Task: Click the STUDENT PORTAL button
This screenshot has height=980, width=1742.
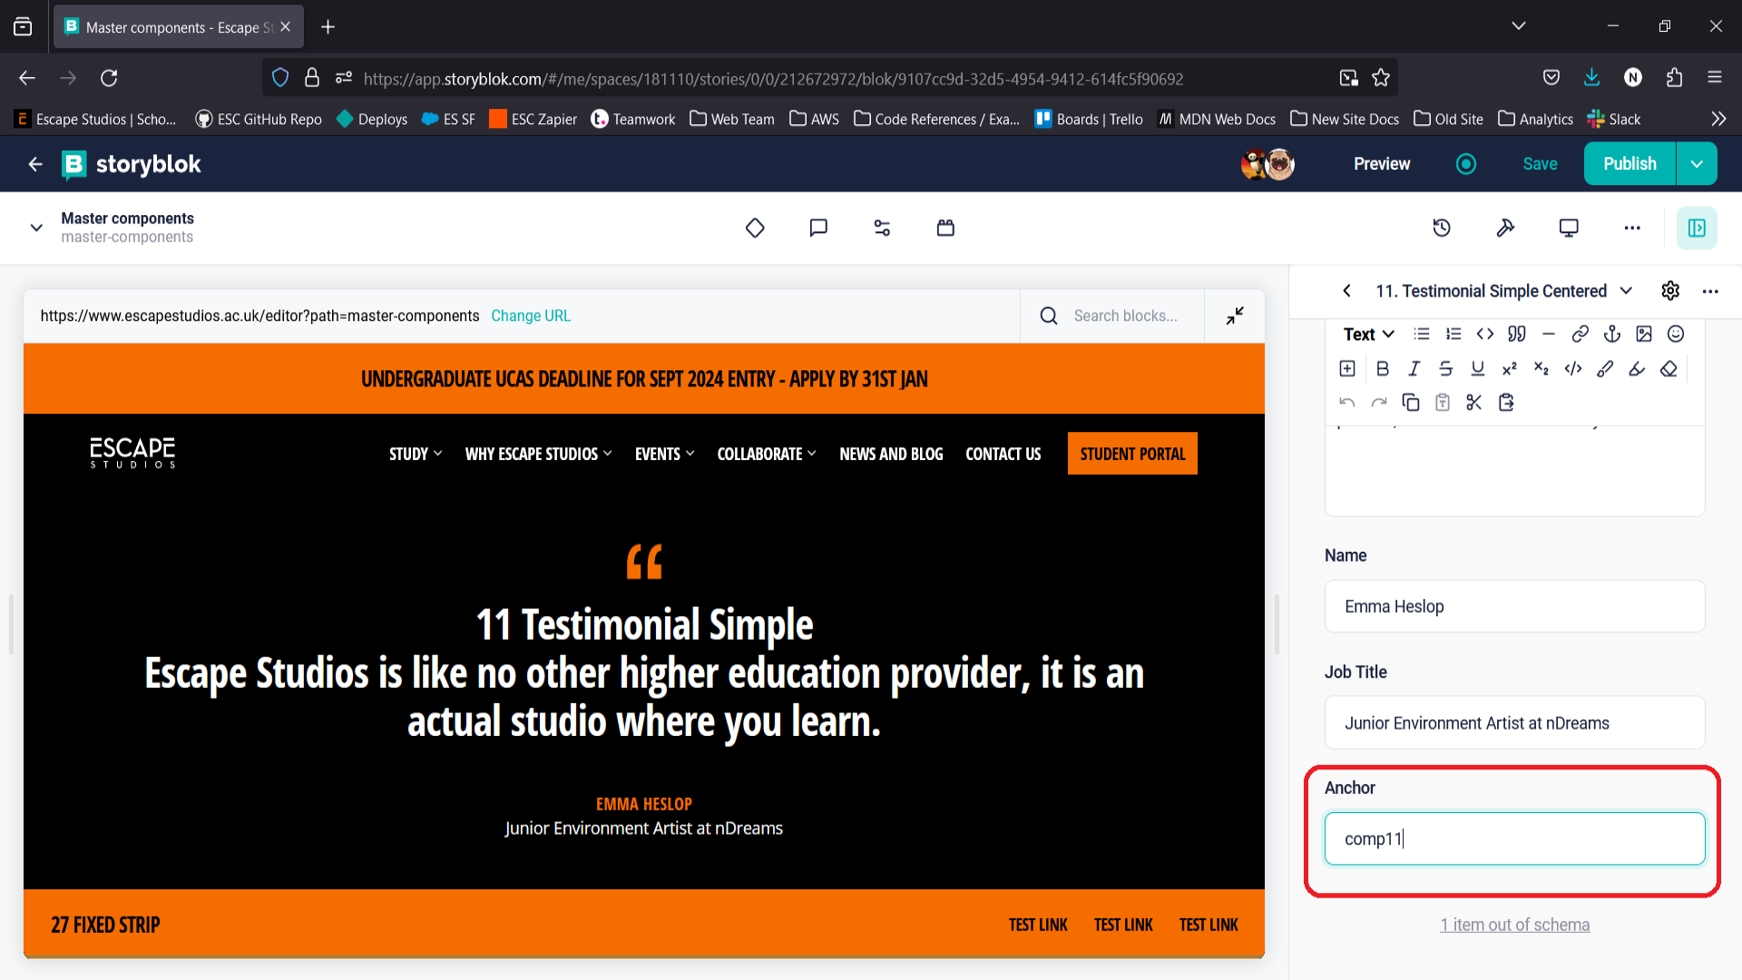Action: click(1132, 454)
